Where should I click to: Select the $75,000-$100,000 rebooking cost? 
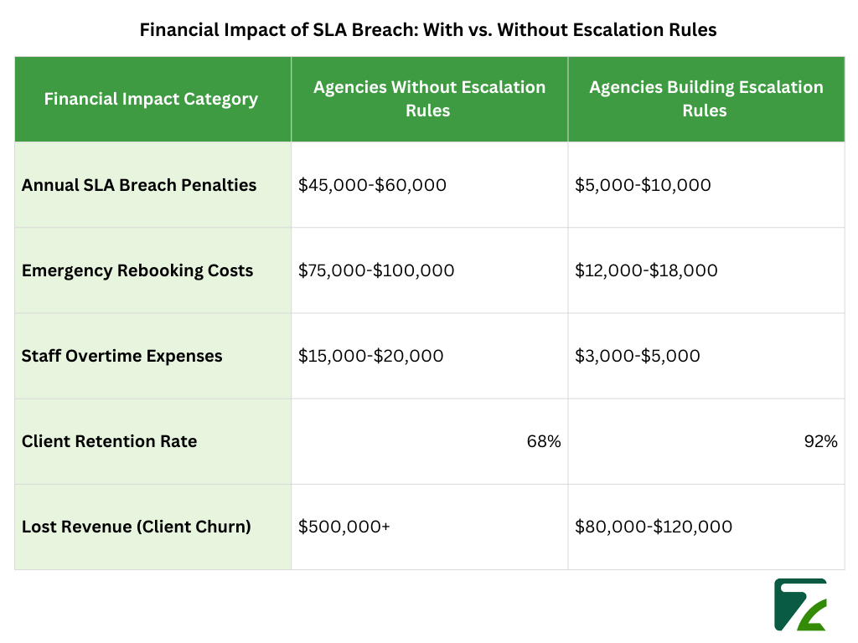point(376,270)
